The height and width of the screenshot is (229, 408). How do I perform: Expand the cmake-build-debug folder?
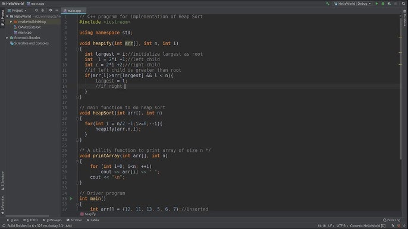pyautogui.click(x=11, y=22)
